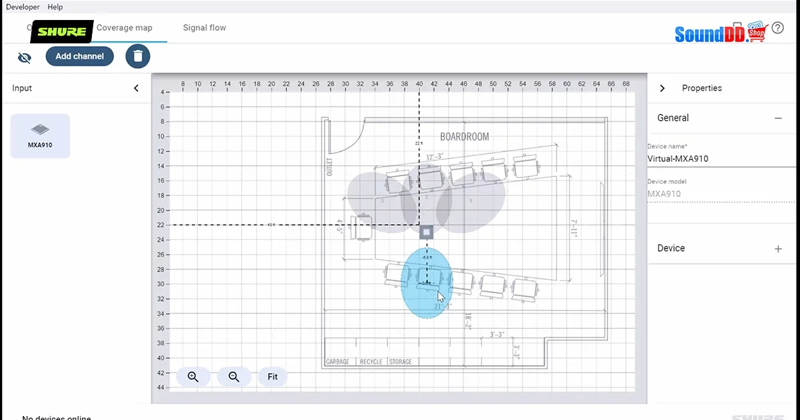The width and height of the screenshot is (800, 420).
Task: Click the zoom out magnifier
Action: coord(234,377)
